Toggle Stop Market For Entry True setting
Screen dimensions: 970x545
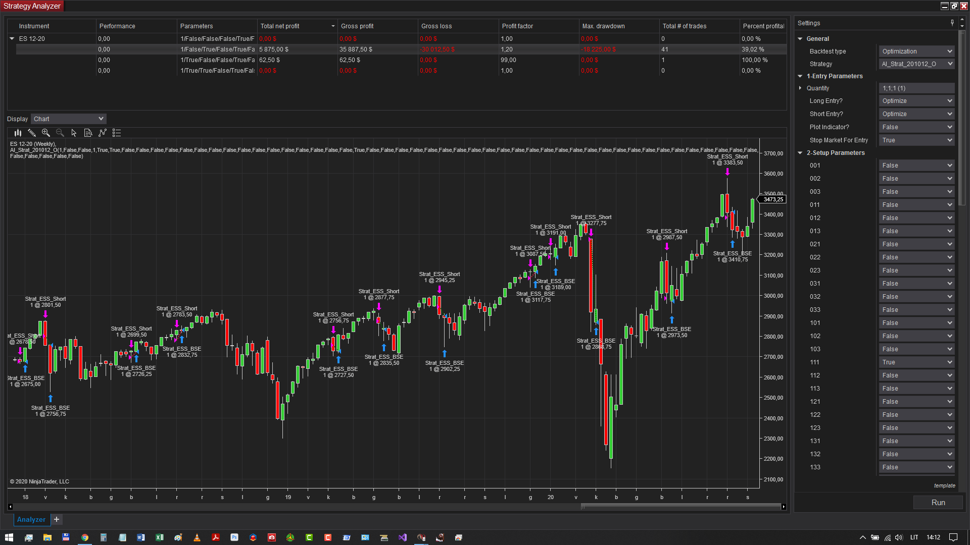[916, 140]
